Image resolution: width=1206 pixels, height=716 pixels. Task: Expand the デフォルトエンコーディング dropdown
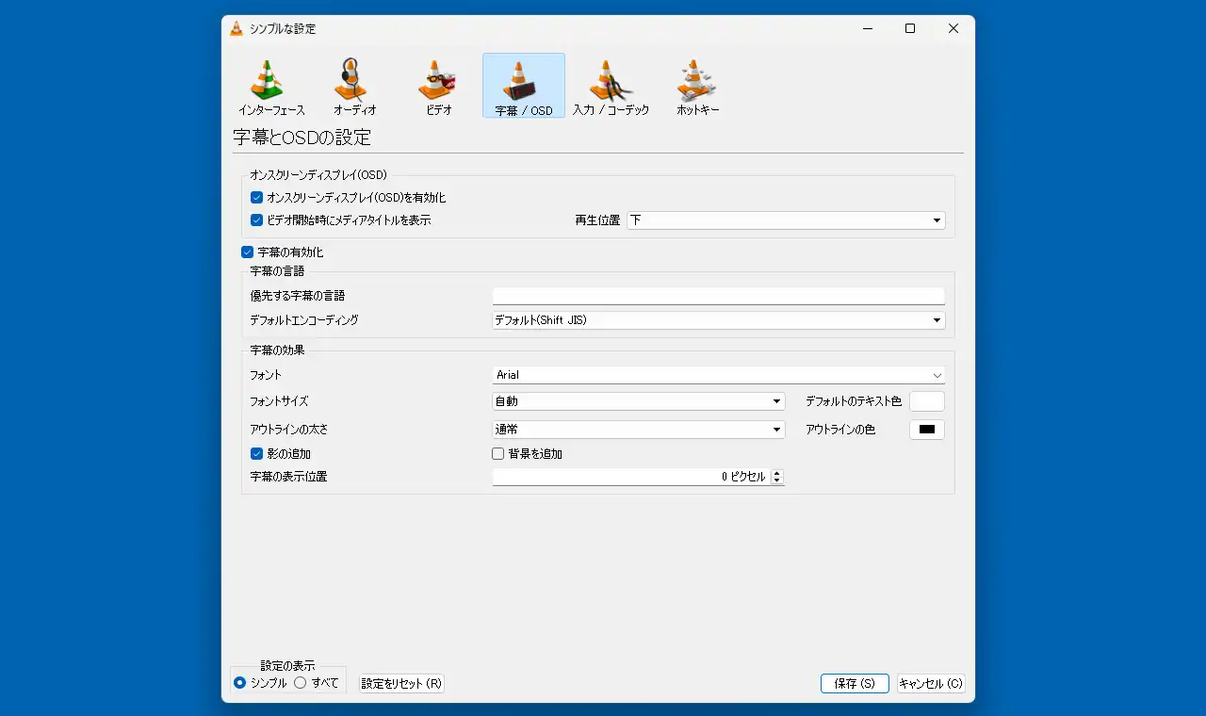tap(719, 320)
